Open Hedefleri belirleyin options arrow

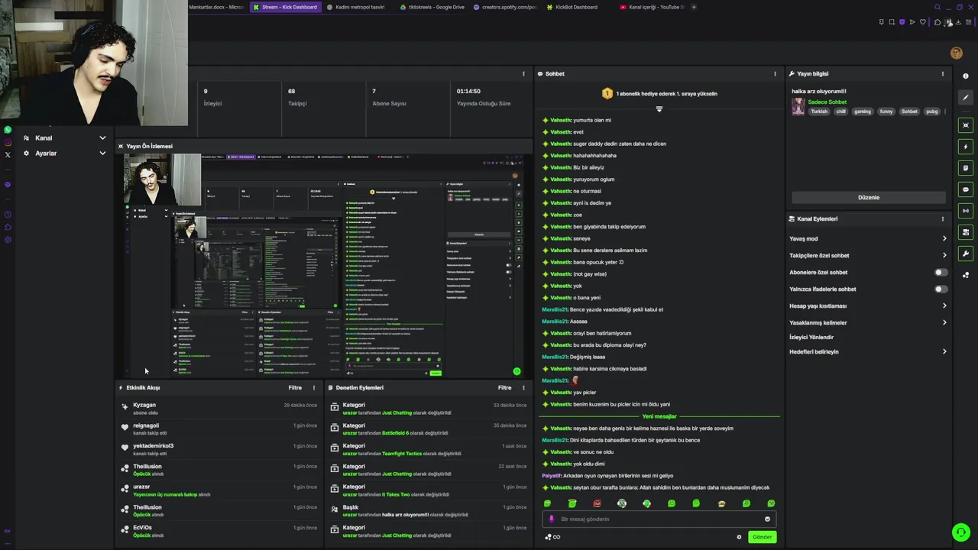pyautogui.click(x=944, y=352)
